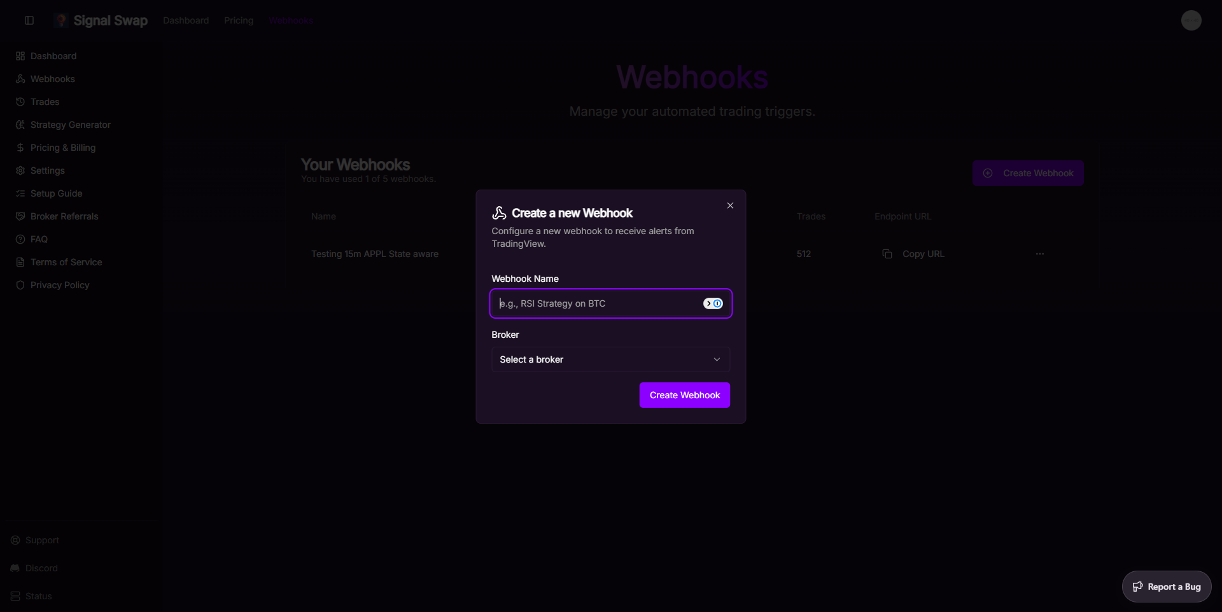Viewport: 1222px width, 612px height.
Task: Close the Create a new Webhook dialog
Action: click(x=729, y=205)
